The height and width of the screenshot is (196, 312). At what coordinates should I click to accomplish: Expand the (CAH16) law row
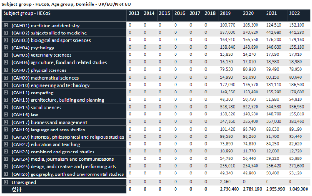tap(6, 115)
